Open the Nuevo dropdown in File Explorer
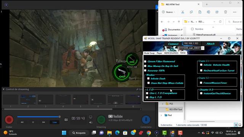 (x=169, y=12)
